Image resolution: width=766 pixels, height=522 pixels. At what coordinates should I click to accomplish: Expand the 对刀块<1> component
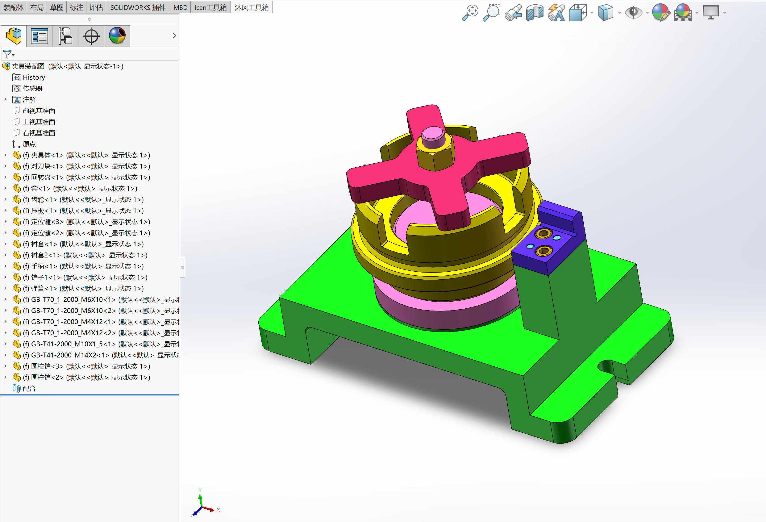click(x=6, y=166)
